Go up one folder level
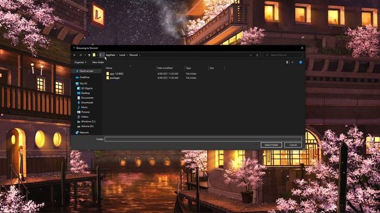This screenshot has height=213, width=380. coord(89,55)
